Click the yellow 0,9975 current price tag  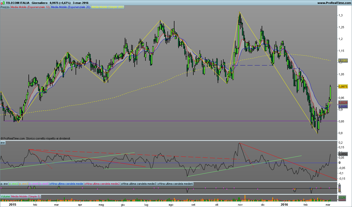point(343,86)
